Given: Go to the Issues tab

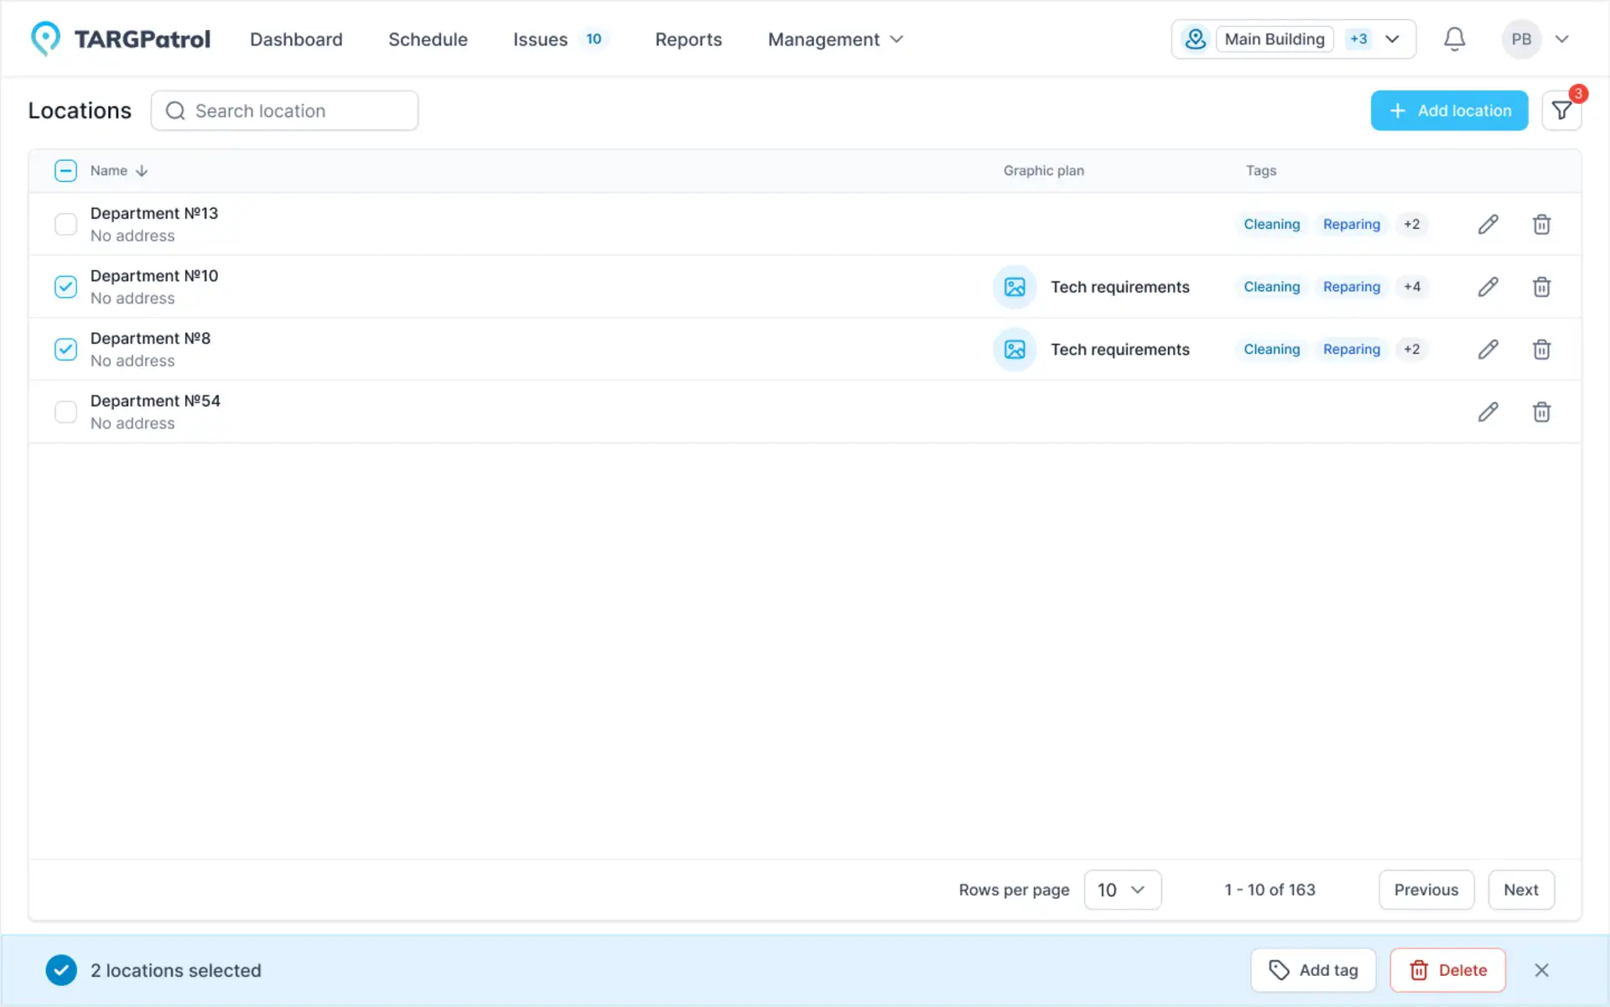Looking at the screenshot, I should 541,39.
